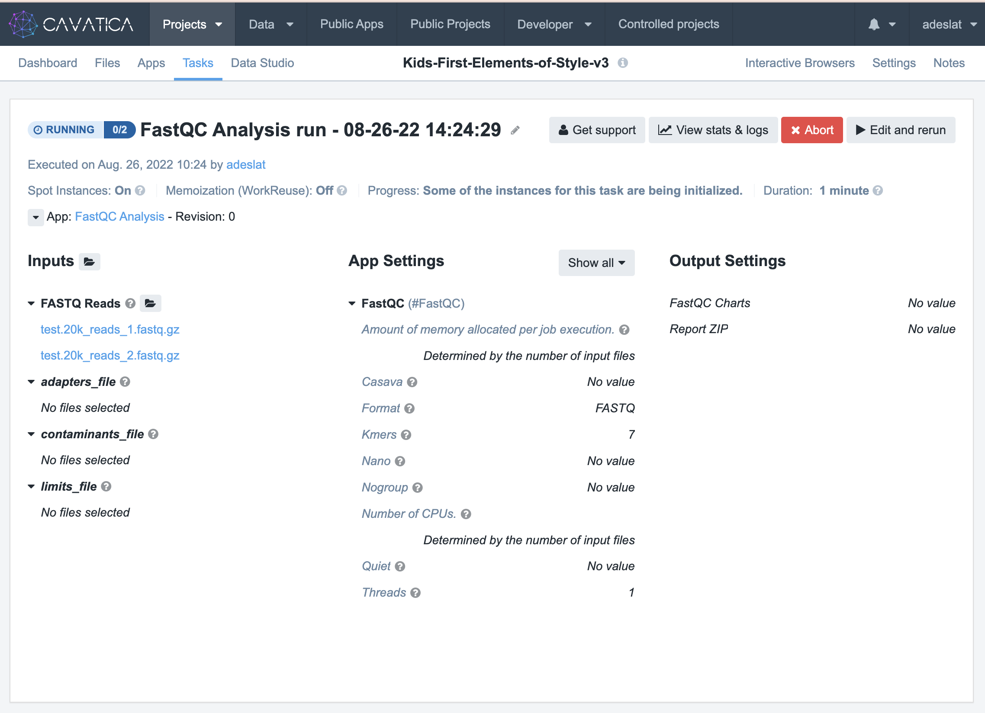Image resolution: width=985 pixels, height=713 pixels.
Task: Click the pencil icon to rename task
Action: [515, 130]
